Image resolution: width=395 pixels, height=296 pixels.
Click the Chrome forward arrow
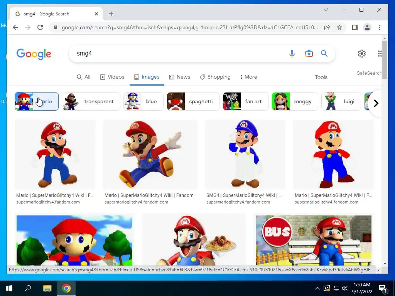[x=28, y=27]
